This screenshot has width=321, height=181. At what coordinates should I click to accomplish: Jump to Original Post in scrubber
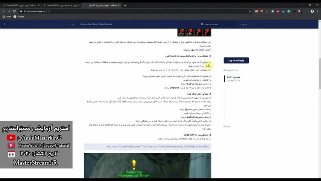click(x=231, y=70)
